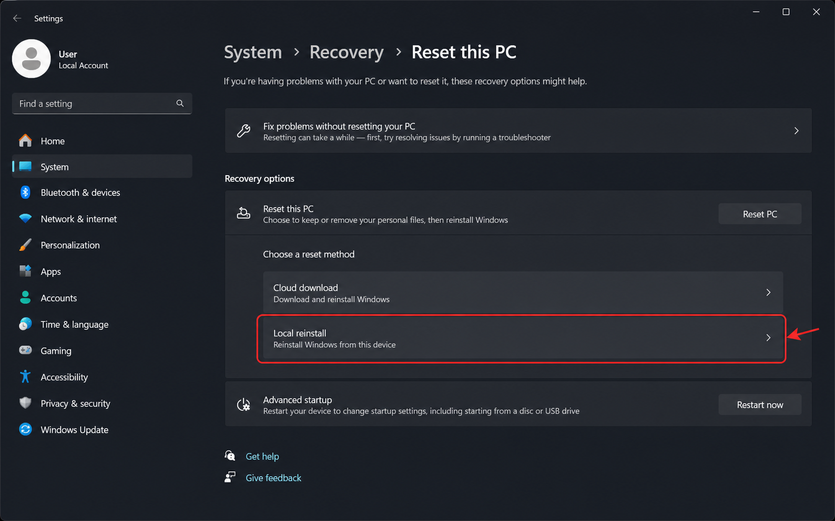Image resolution: width=835 pixels, height=521 pixels.
Task: Select Local reinstall title text
Action: [300, 333]
